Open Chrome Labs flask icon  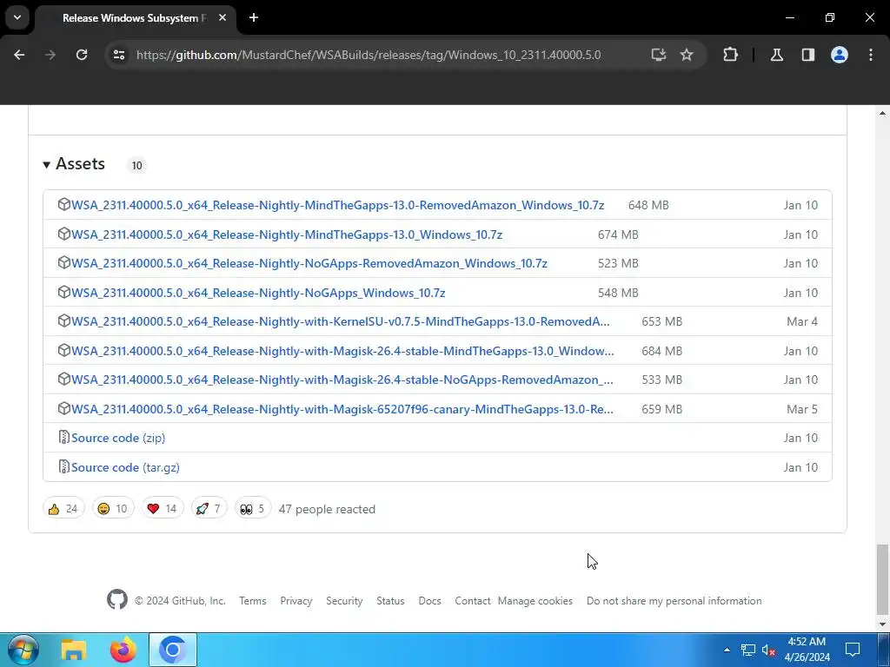point(777,55)
